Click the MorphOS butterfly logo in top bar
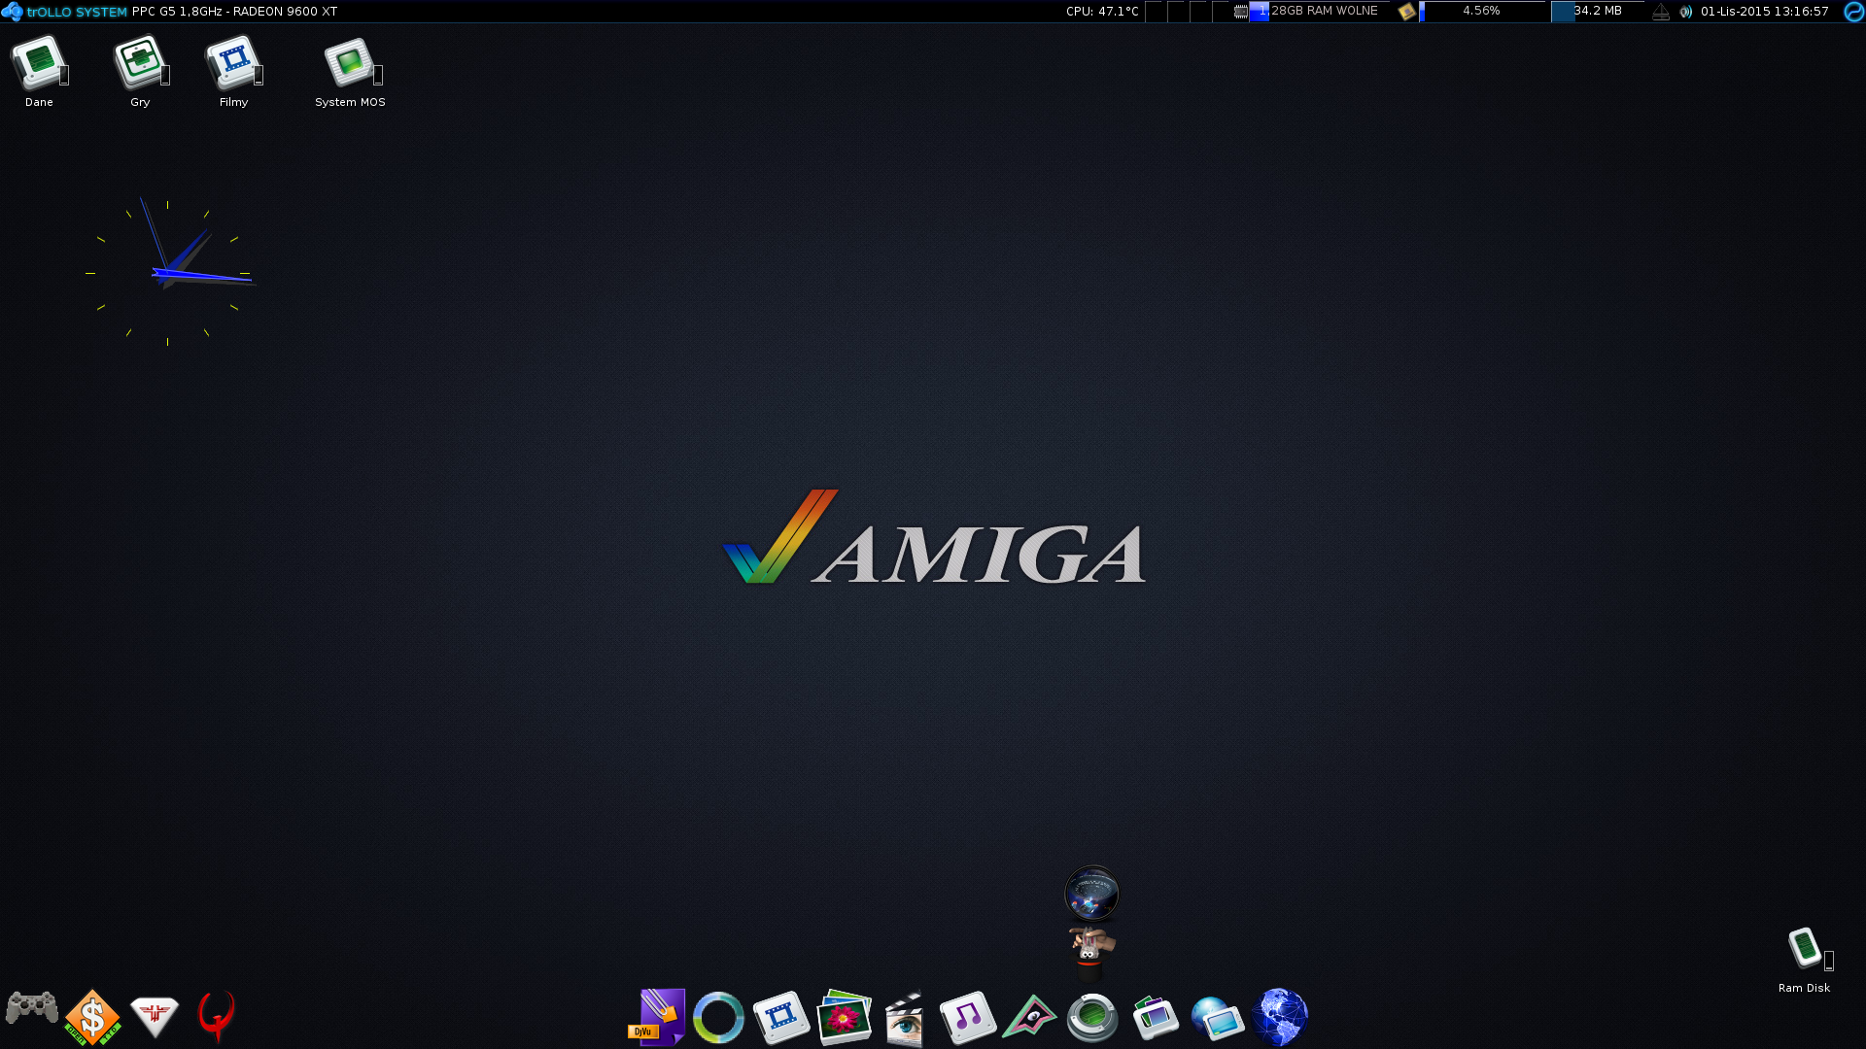 pyautogui.click(x=12, y=12)
